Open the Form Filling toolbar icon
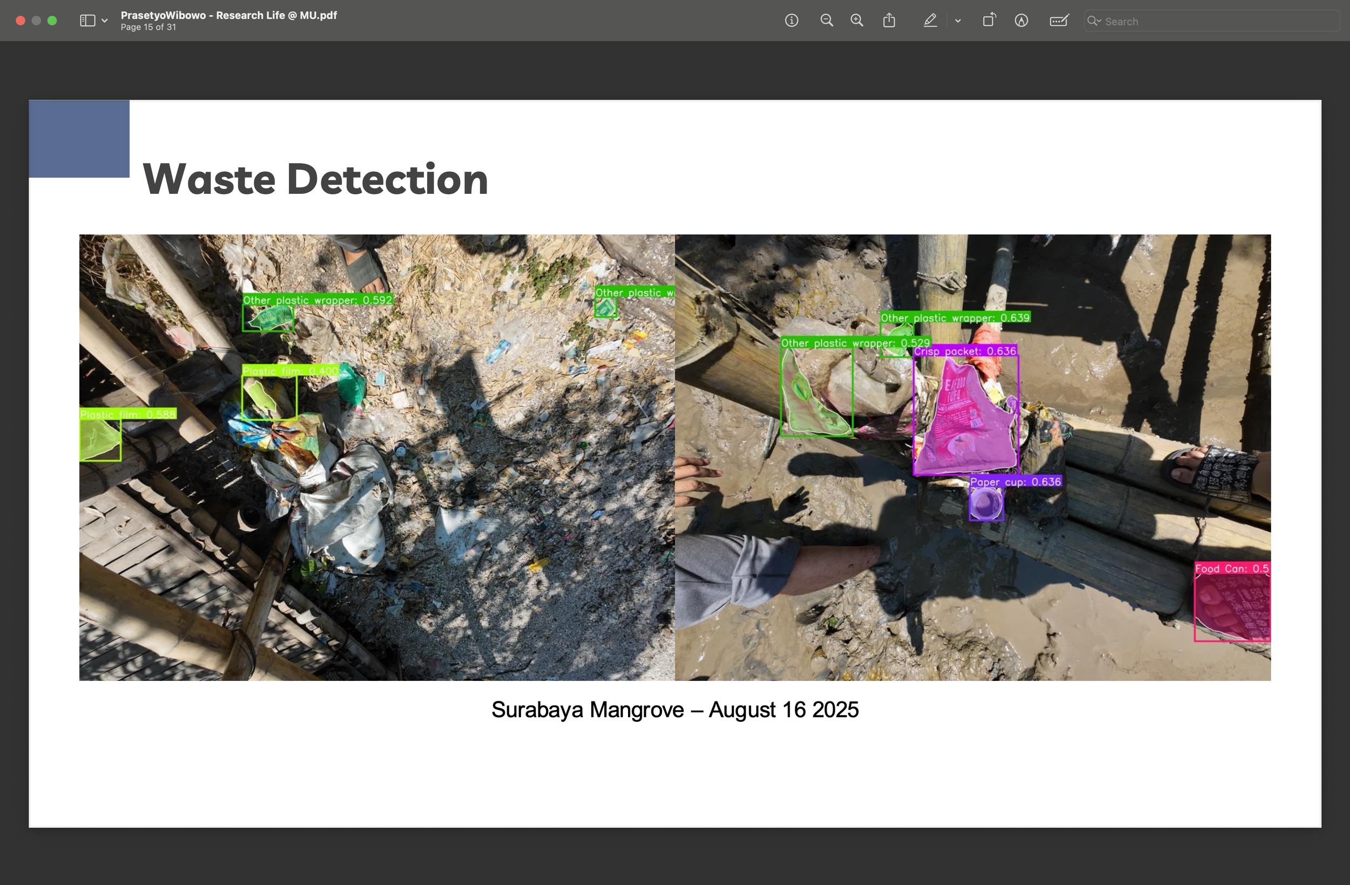 (x=1058, y=21)
